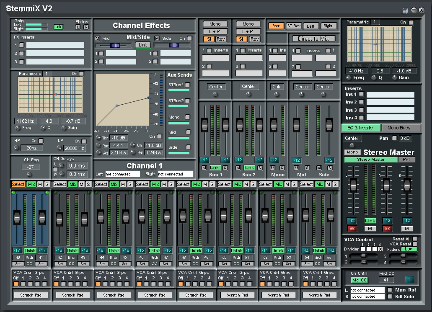Viewport: 432px width, 312px height.
Task: Enable the LP filter On checkbox
Action: [84, 141]
